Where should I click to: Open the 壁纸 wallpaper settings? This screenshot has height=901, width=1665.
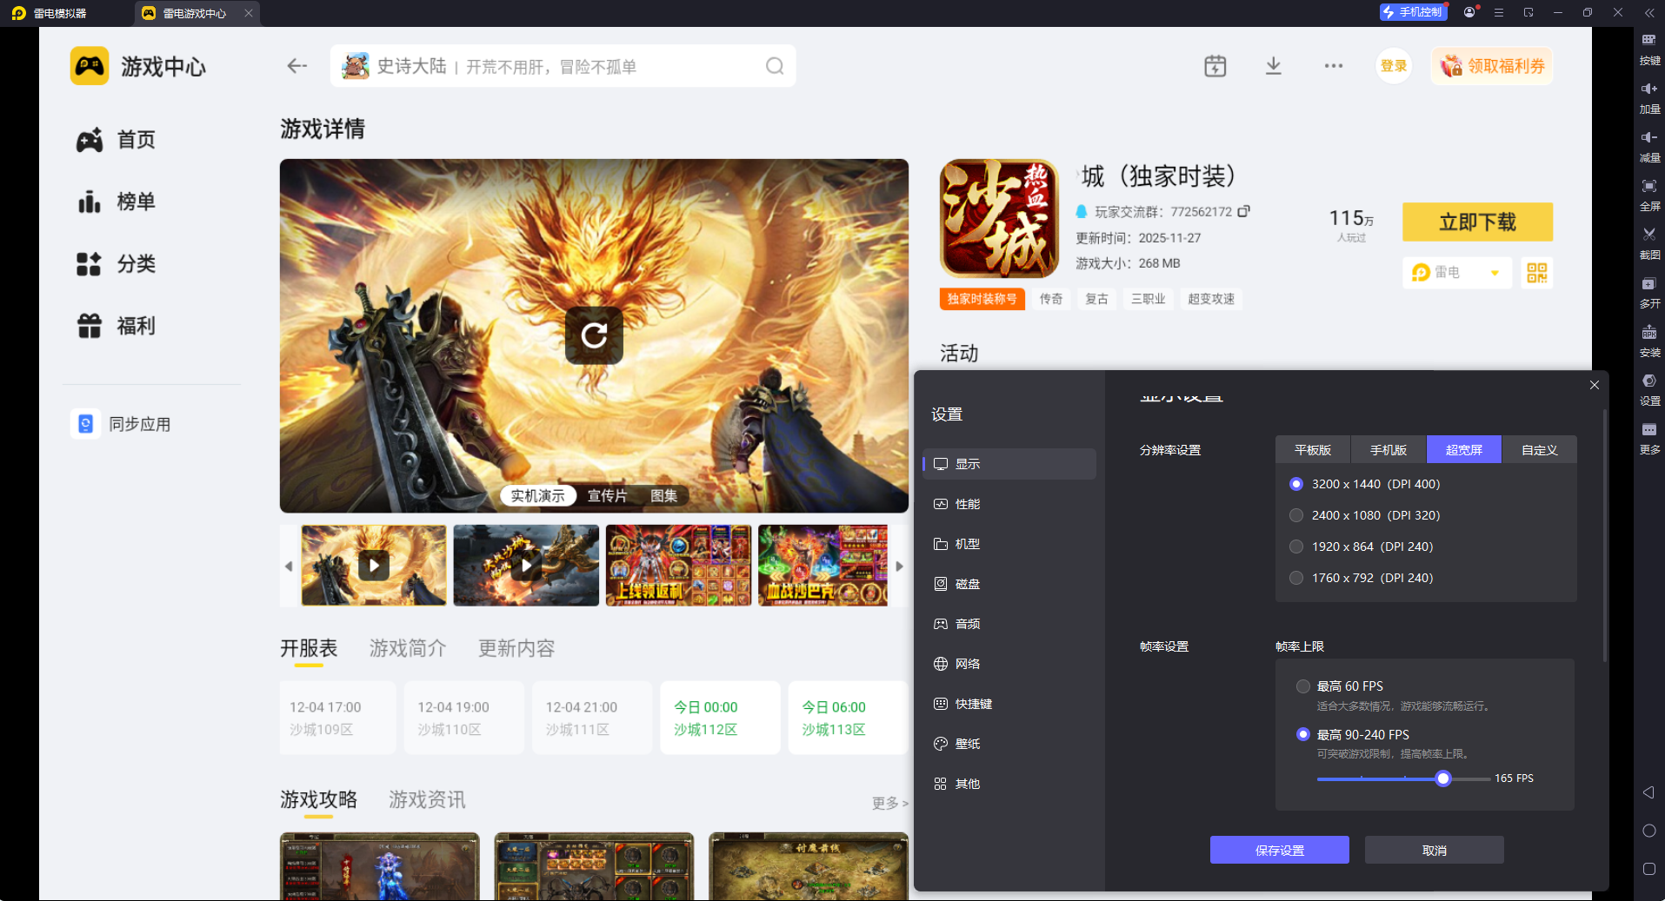968,744
